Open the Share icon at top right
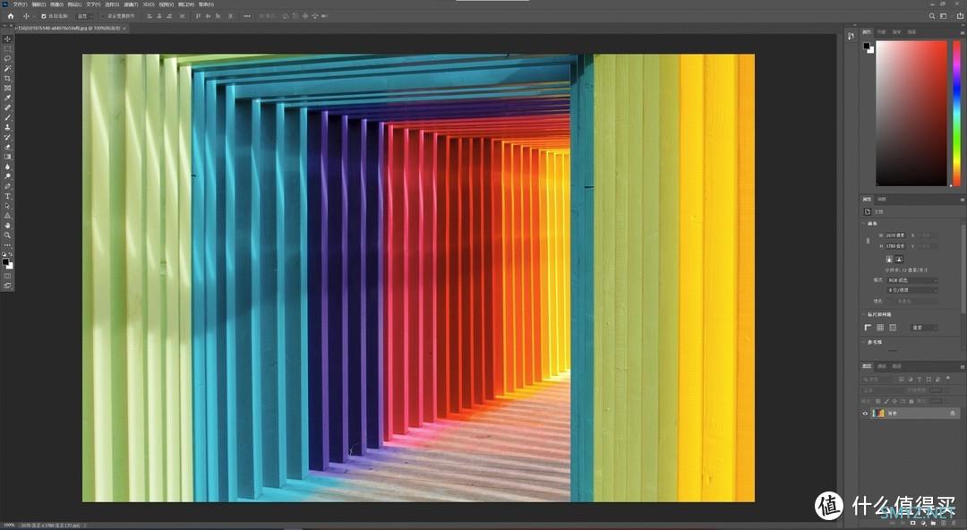Viewport: 967px width, 530px height. pos(960,16)
